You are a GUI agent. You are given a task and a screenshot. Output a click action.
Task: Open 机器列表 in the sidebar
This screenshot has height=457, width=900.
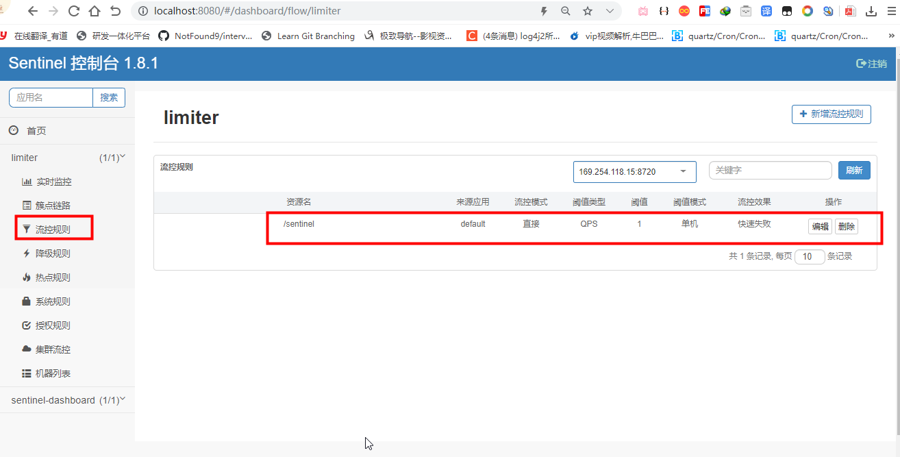53,373
